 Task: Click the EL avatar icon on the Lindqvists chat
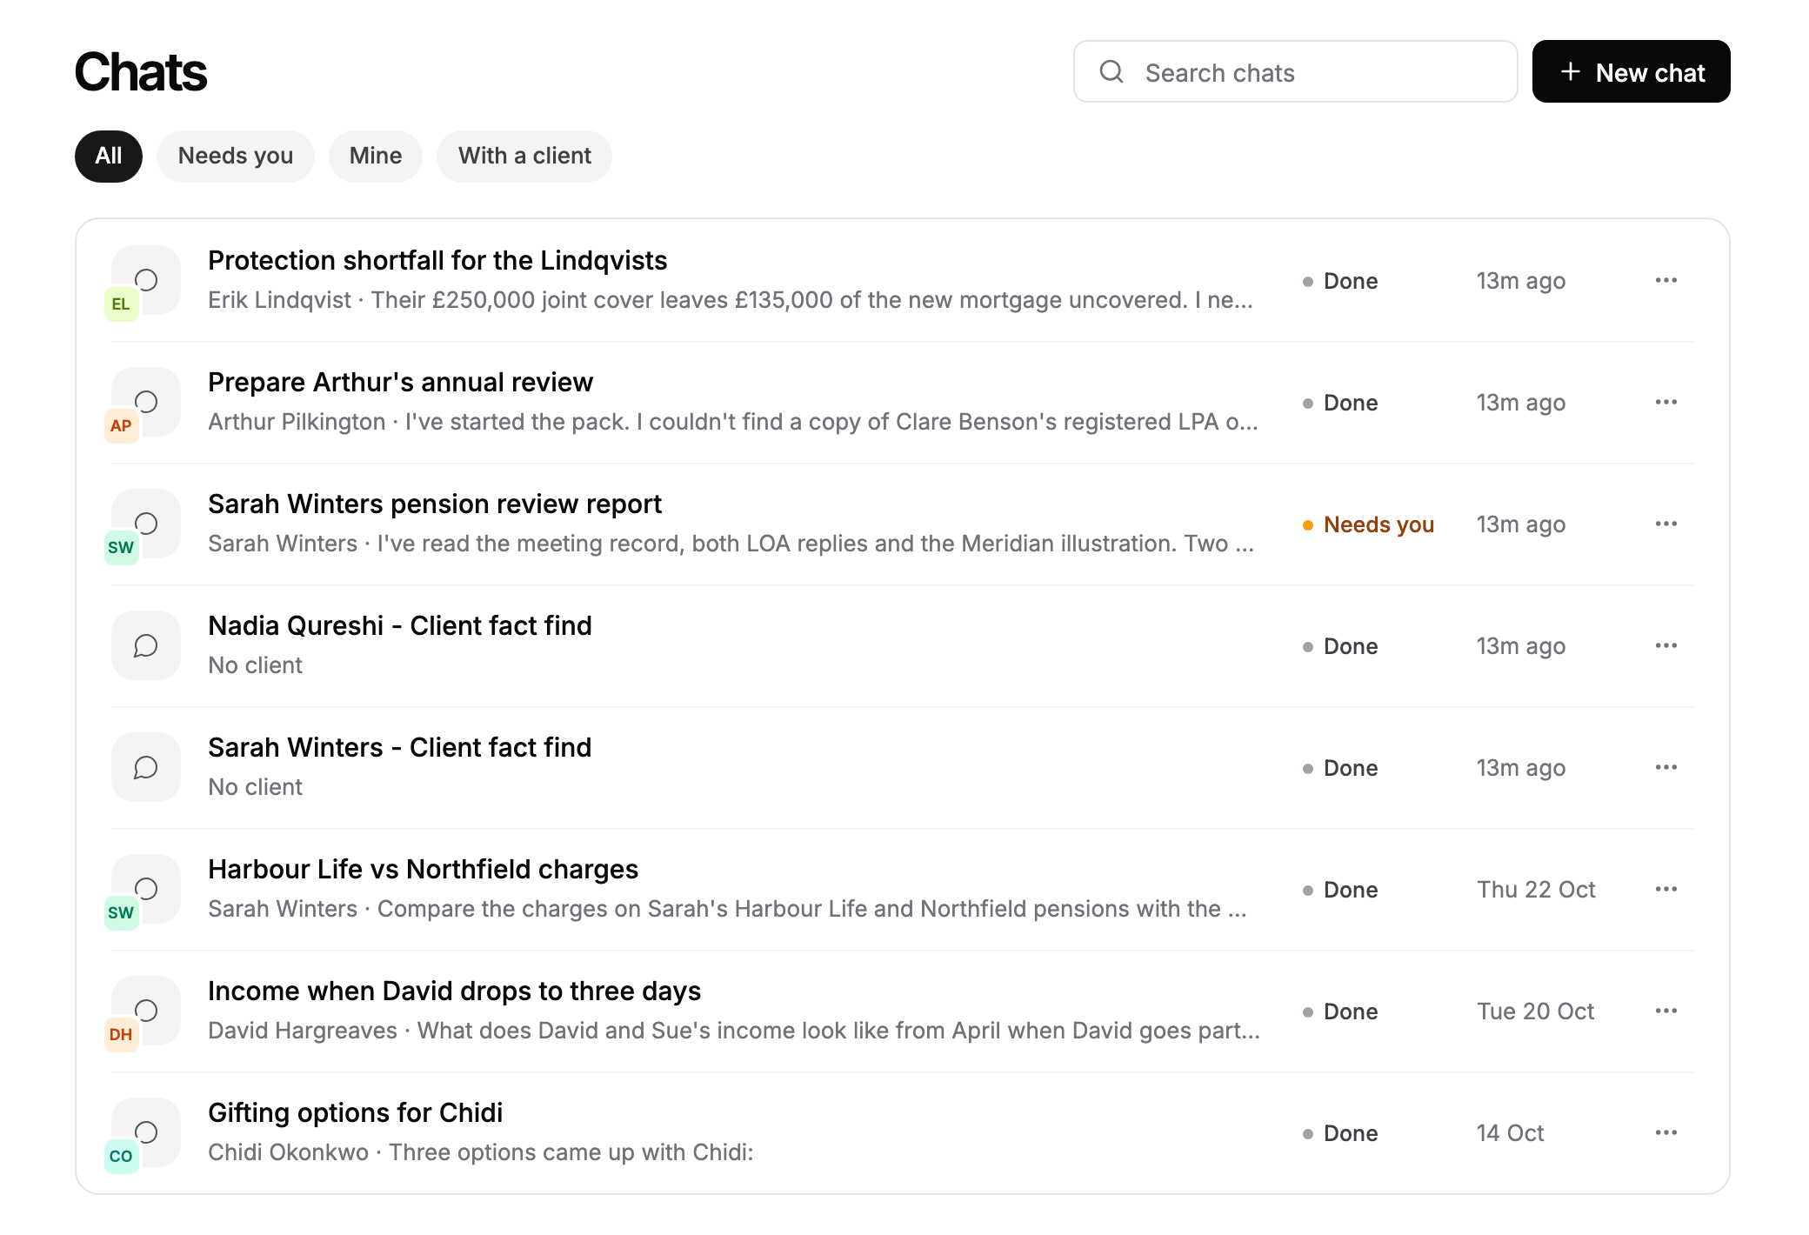(x=121, y=304)
